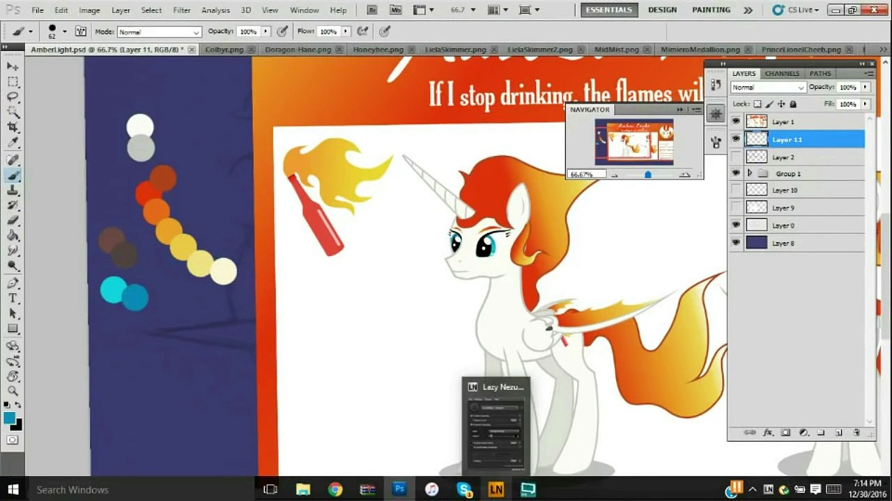Select the Hand tool
Viewport: 892px width, 501px height.
click(x=13, y=376)
